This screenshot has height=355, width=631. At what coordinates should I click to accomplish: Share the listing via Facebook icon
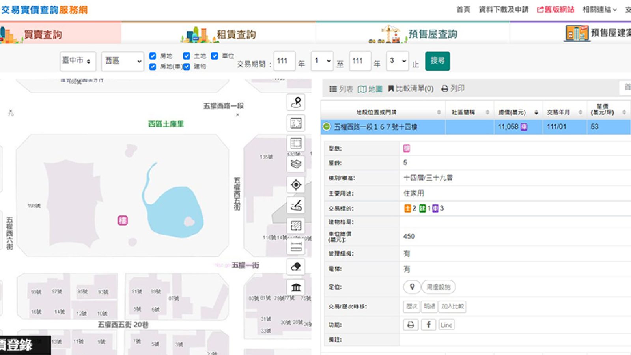coord(428,325)
